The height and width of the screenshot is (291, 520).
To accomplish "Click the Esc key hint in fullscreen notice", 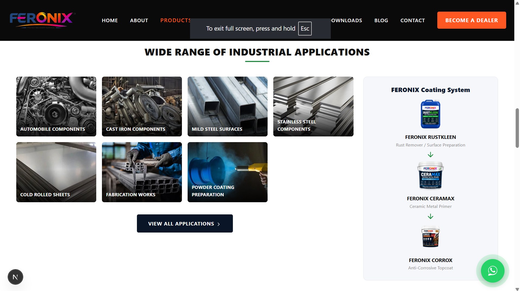I will (x=305, y=28).
